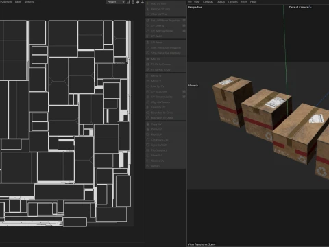329x247 pixels.
Task: Run Cycle UV CCW
Action: (166, 140)
